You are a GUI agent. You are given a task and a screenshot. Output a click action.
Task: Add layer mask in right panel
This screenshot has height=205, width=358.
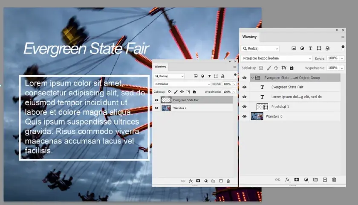click(297, 180)
